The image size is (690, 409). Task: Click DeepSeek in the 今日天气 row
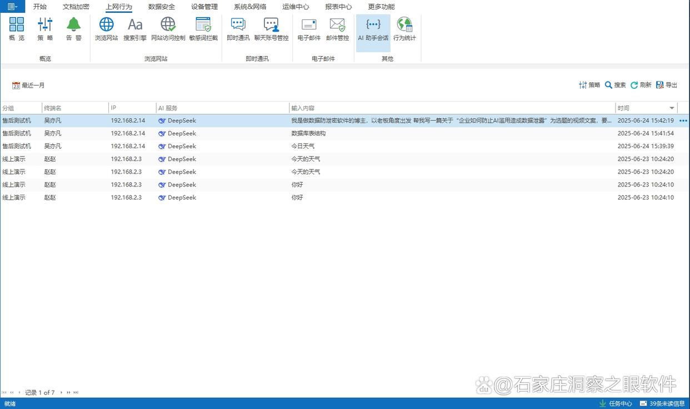click(x=182, y=146)
